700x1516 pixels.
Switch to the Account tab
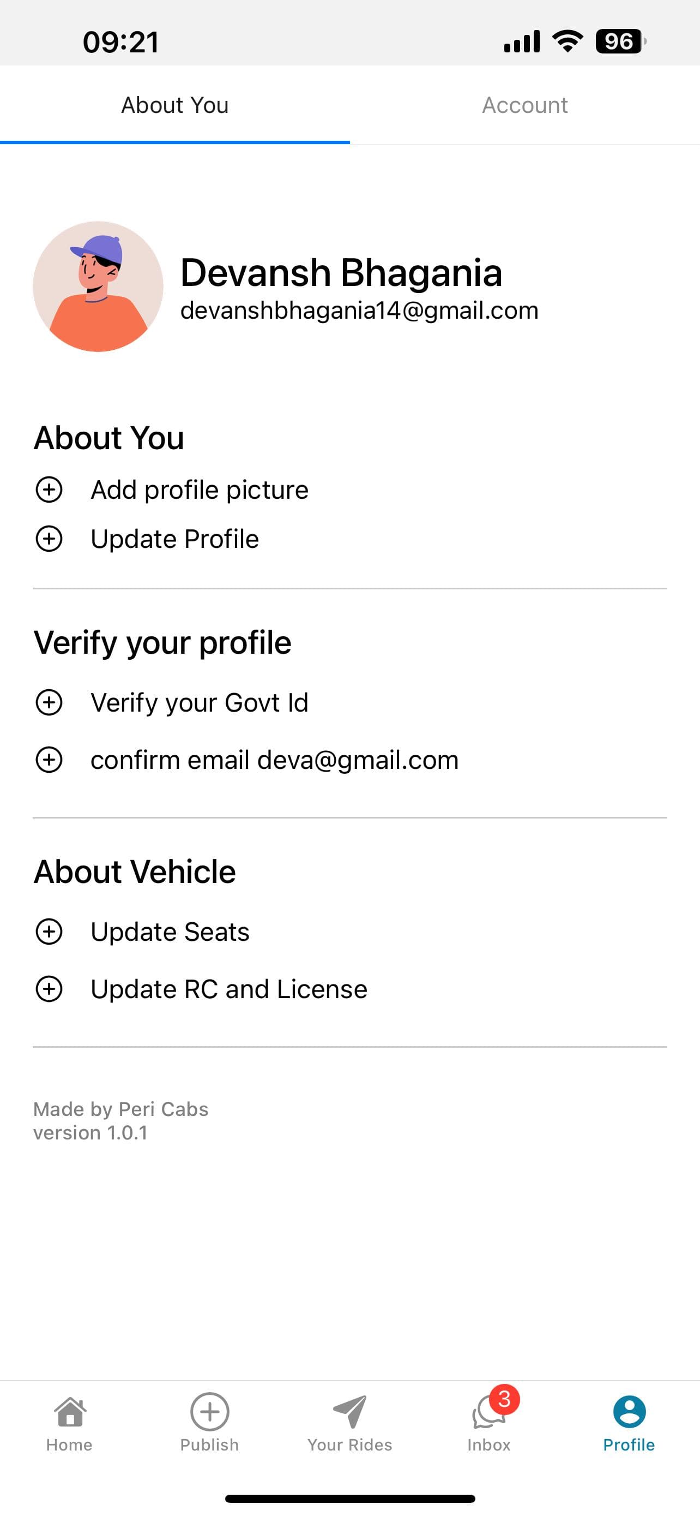525,105
